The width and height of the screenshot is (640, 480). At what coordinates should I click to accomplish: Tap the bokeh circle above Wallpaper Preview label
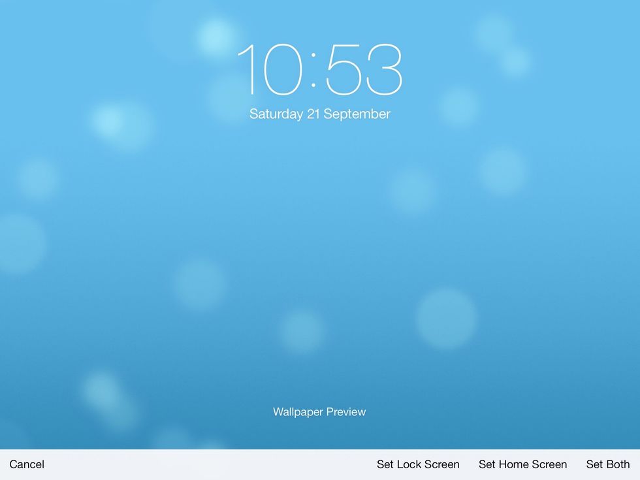pyautogui.click(x=302, y=331)
